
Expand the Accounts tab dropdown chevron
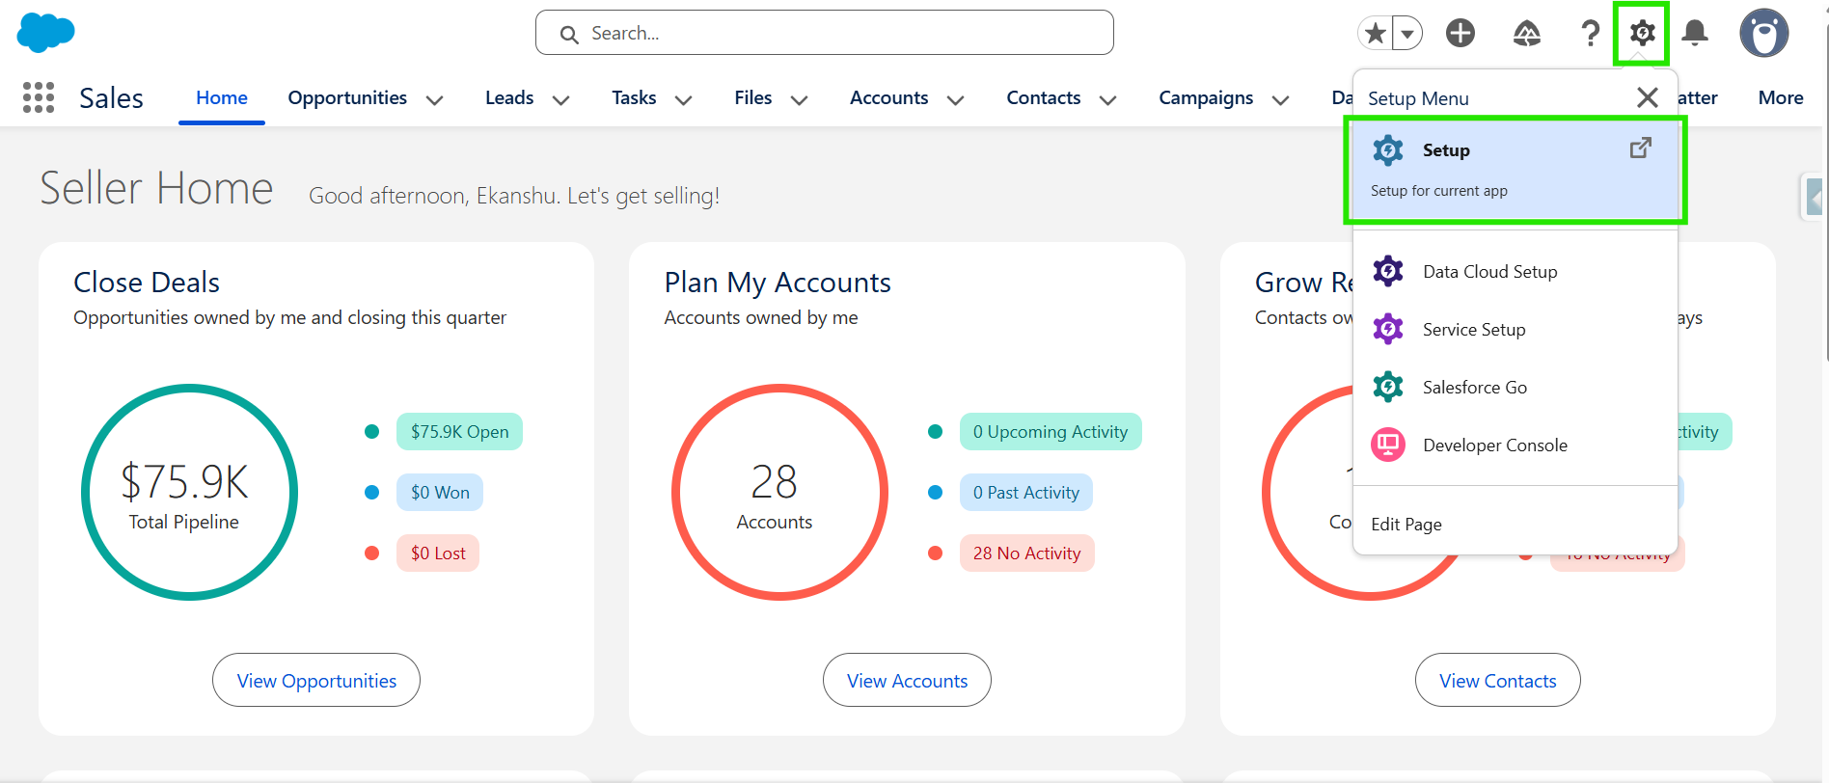click(956, 99)
